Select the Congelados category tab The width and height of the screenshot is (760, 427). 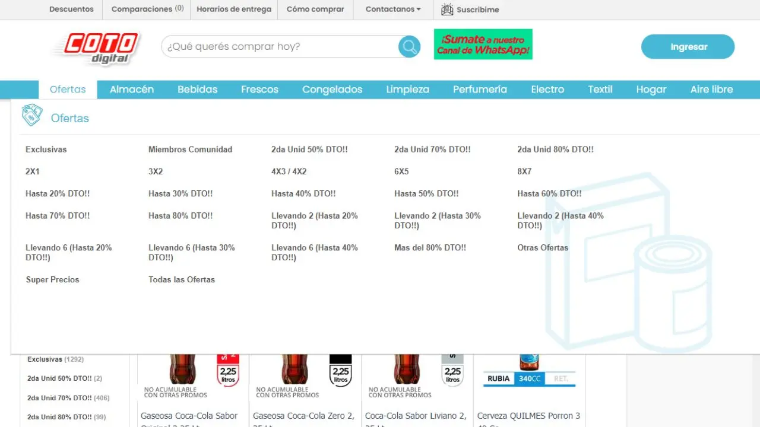tap(332, 90)
